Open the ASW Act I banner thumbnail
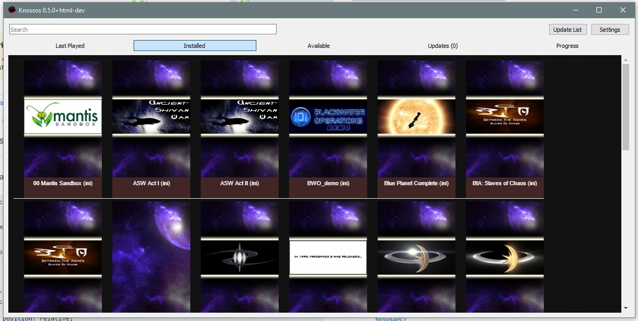The image size is (638, 321). click(151, 117)
